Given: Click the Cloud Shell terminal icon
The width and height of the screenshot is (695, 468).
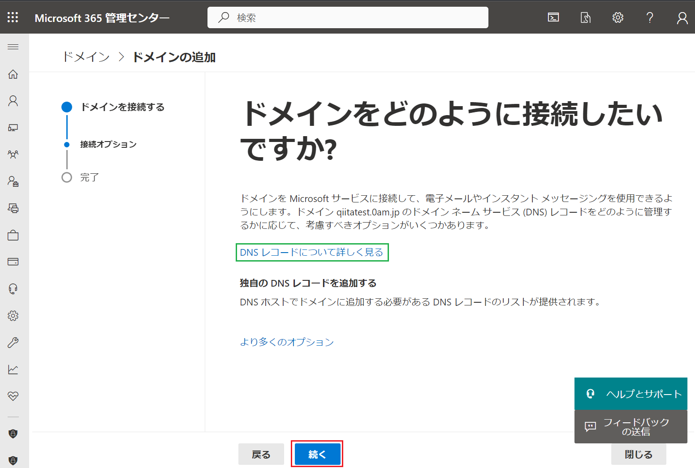Looking at the screenshot, I should (553, 17).
